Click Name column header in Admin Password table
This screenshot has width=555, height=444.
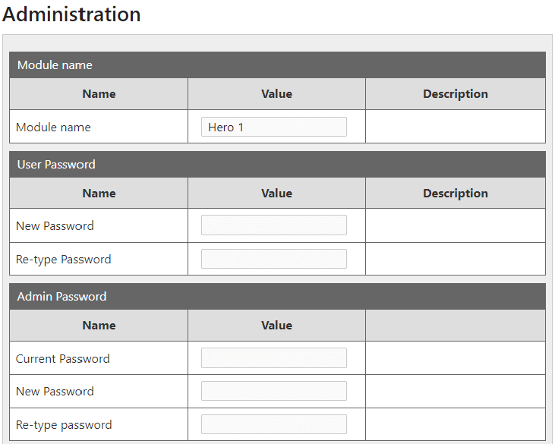(99, 326)
